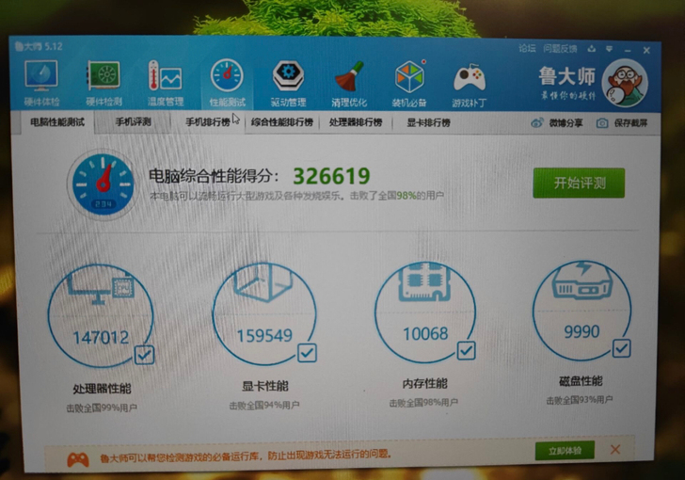
Task: Click the memory chip icon
Action: click(424, 282)
